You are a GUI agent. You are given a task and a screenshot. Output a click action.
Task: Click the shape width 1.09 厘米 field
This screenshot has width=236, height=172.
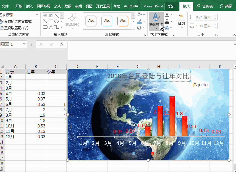click(x=205, y=26)
